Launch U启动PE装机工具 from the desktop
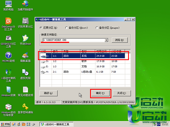Screen dimensions: 170x127 (8, 76)
